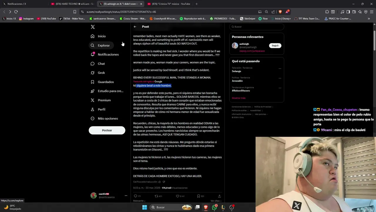Open a new browser tab
Image resolution: width=376 pixels, height=212 pixels.
197,4
